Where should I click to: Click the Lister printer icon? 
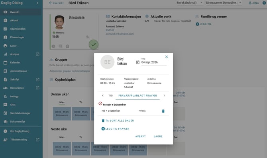(x=5, y=45)
